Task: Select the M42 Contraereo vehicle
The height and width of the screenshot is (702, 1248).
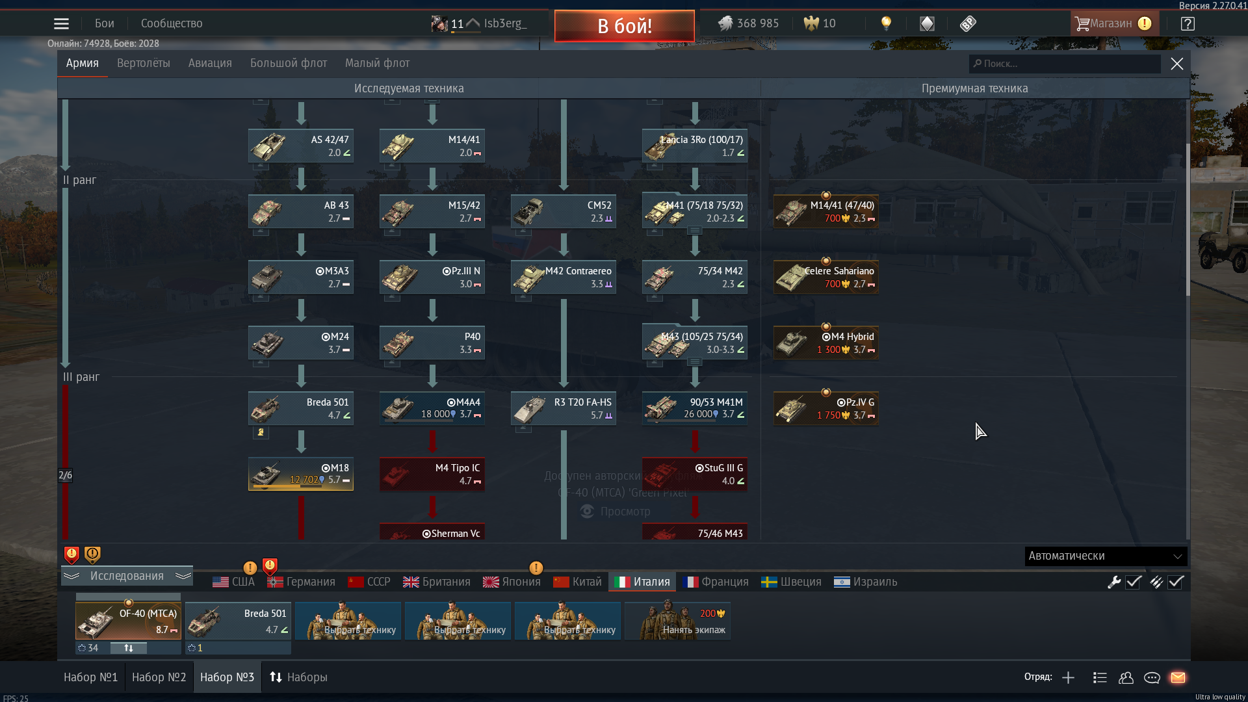Action: (x=564, y=277)
